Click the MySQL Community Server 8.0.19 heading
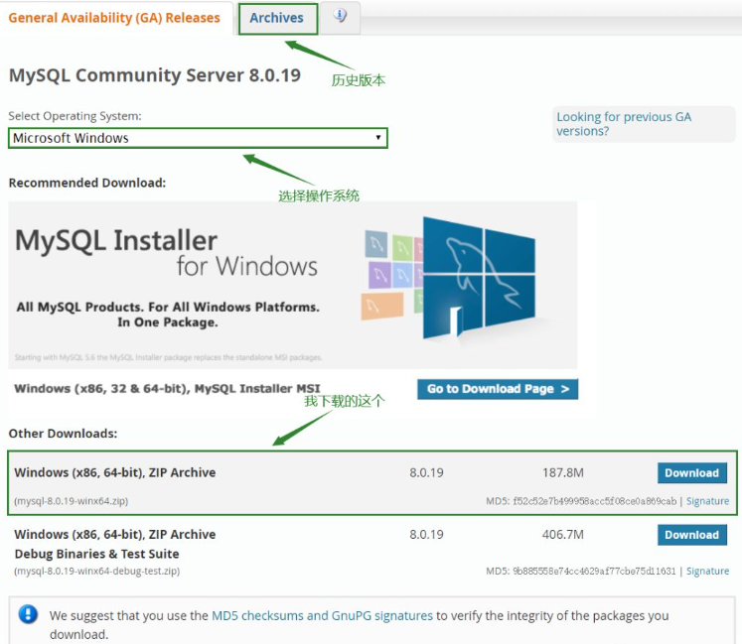Screen dimensions: 742x644 [x=155, y=75]
